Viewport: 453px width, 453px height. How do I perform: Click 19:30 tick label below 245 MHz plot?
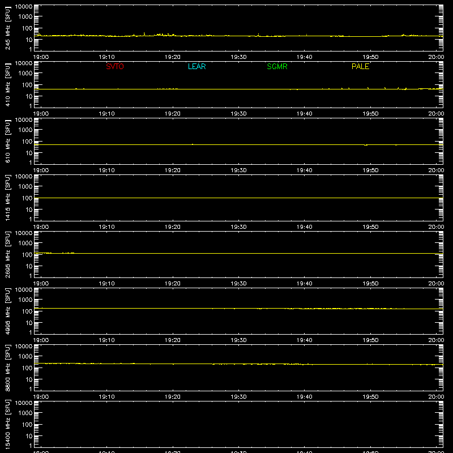pyautogui.click(x=238, y=57)
